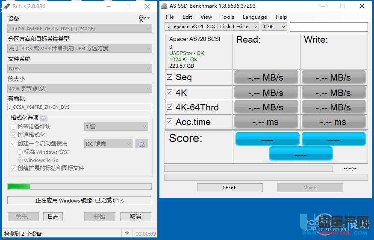Click the Rufus start (开始) button
This screenshot has width=374, height=240.
[x=100, y=217]
